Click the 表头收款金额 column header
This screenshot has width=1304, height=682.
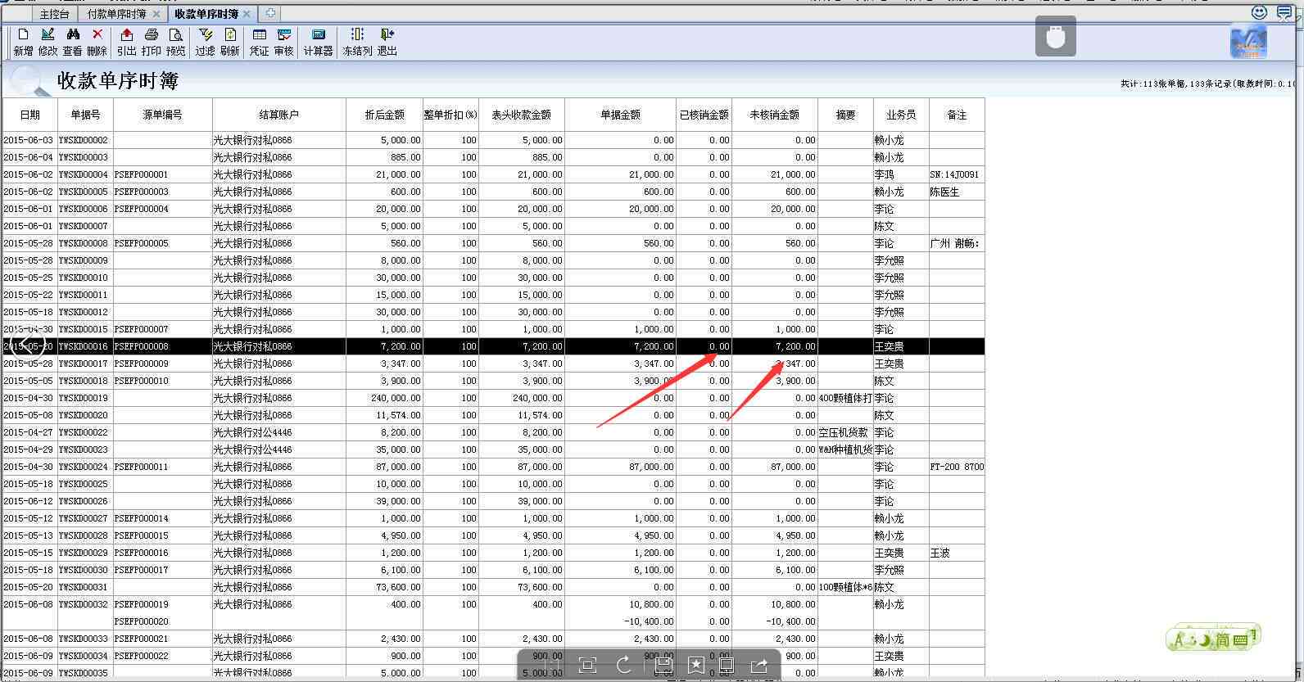coord(522,115)
